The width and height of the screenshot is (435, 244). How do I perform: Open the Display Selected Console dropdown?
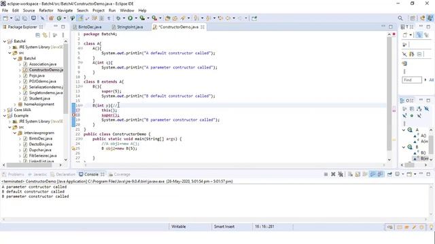point(403,174)
